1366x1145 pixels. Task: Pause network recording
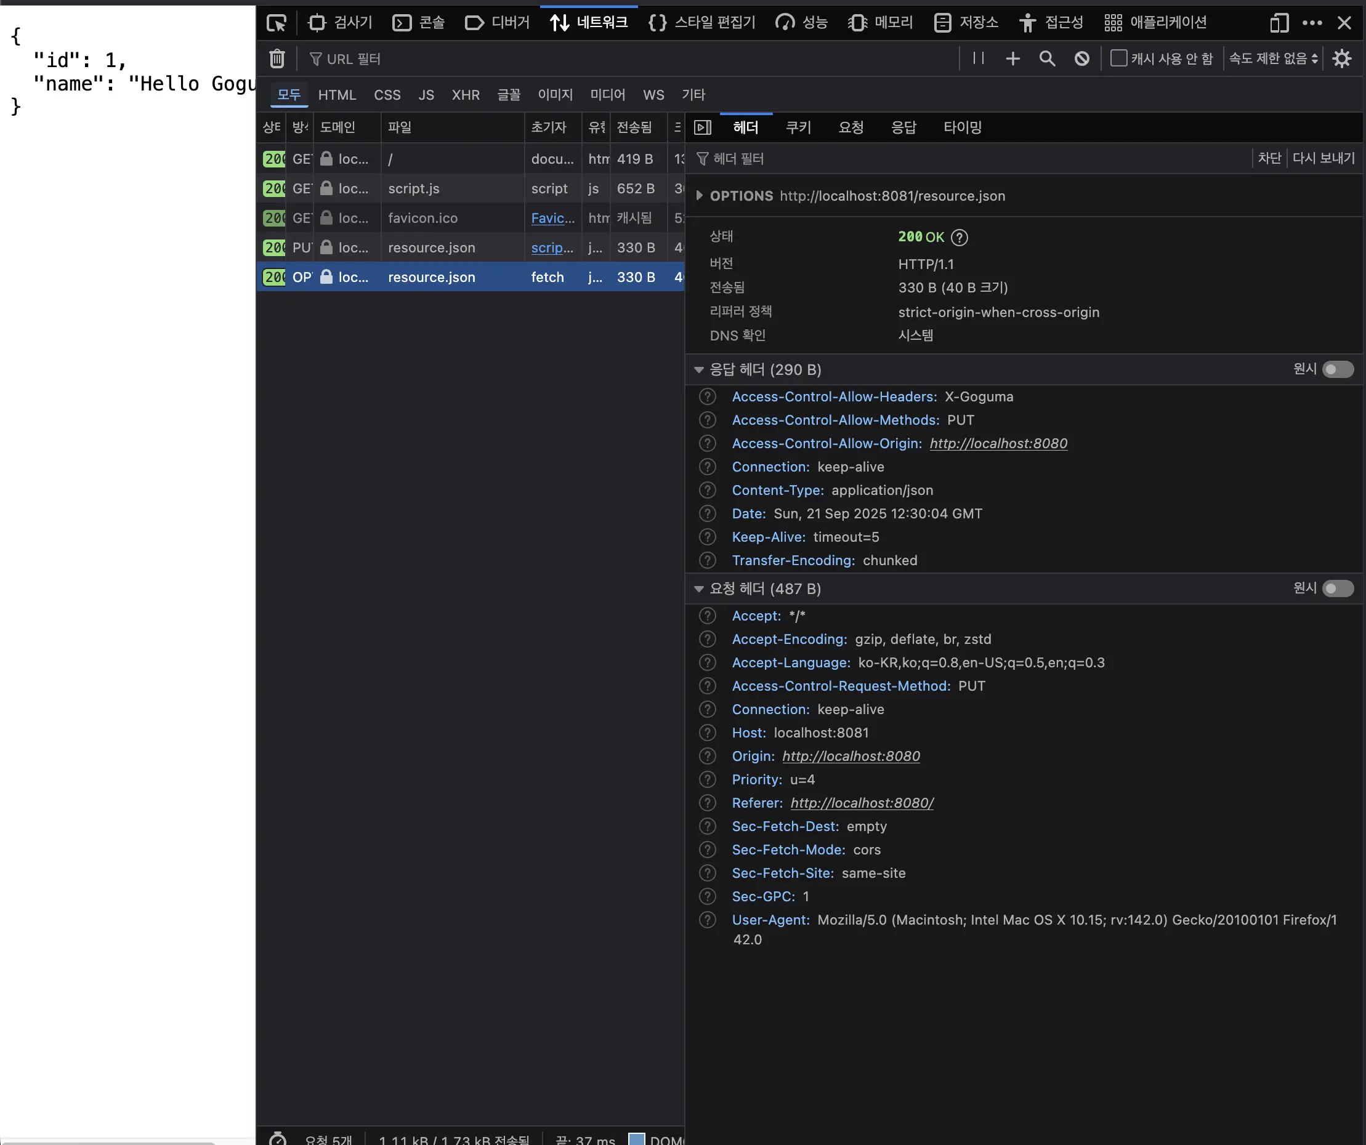977,58
